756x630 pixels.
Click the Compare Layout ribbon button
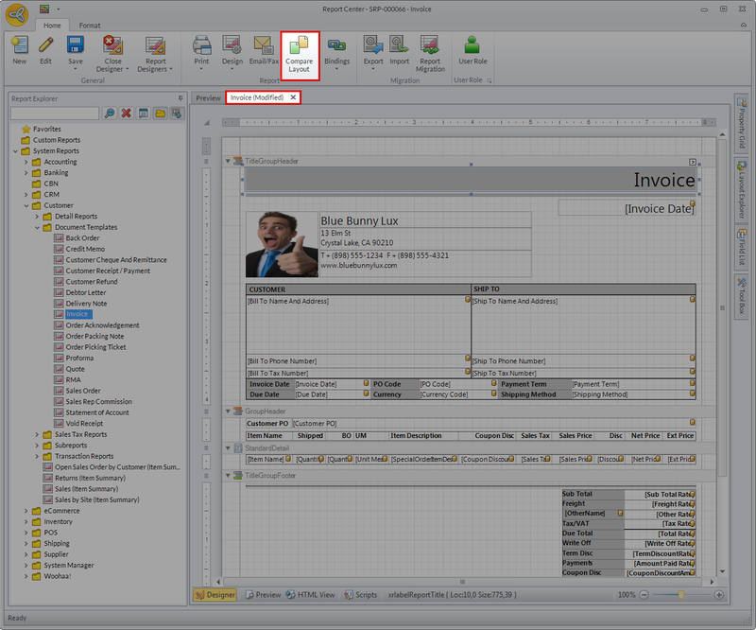click(x=299, y=53)
